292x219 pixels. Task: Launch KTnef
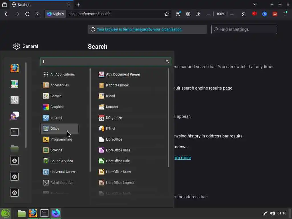tap(131, 129)
